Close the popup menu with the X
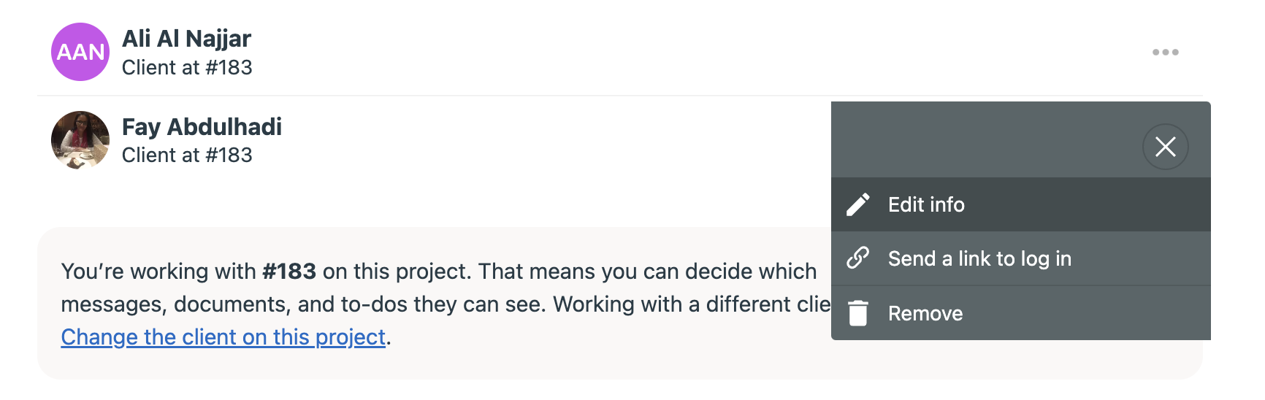 click(1165, 147)
